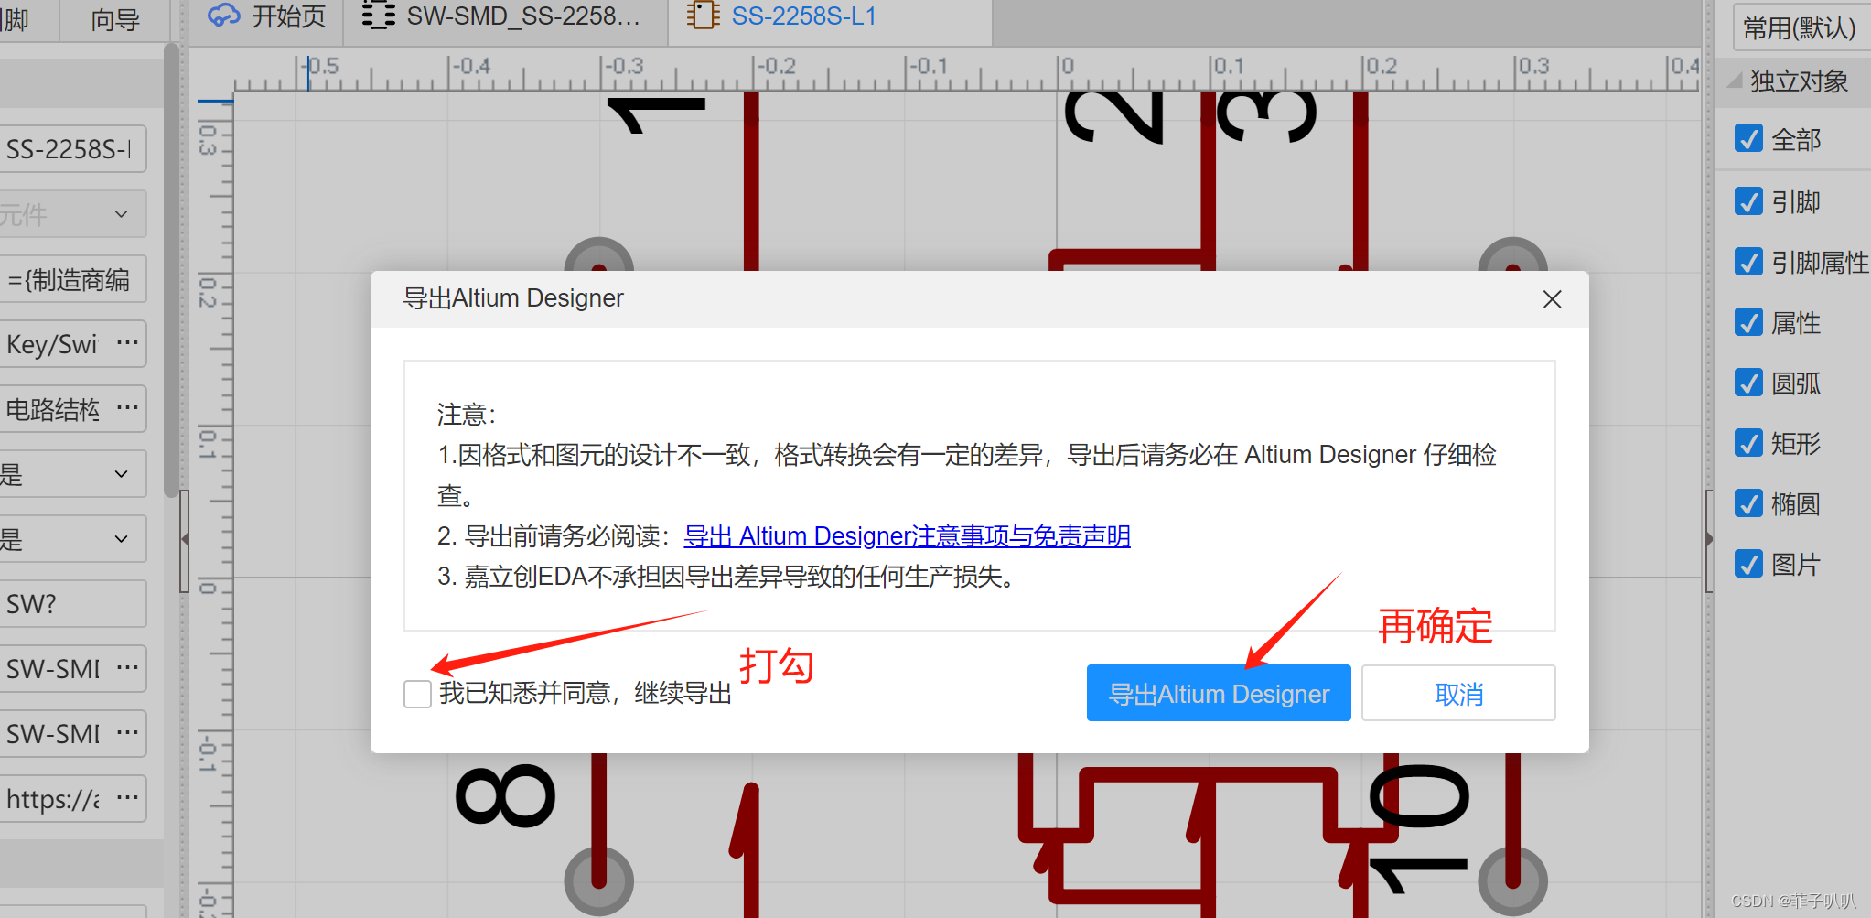This screenshot has width=1871, height=918.
Task: Toggle the 椭圆 filter checkbox
Action: point(1748,503)
